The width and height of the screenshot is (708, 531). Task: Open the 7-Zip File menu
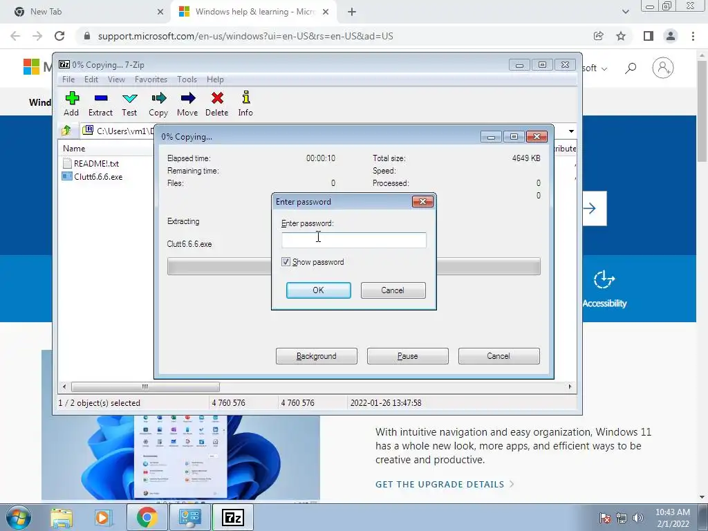point(68,80)
